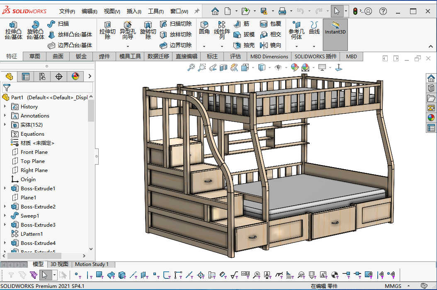Click the Revolved Cut (旋转切除) tool
Screen dimensions: 437x290
pos(148,31)
